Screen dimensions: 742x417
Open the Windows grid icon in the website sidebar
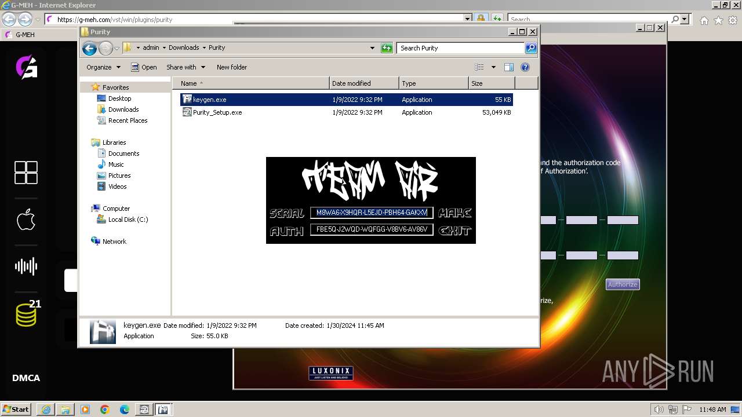pyautogui.click(x=26, y=173)
